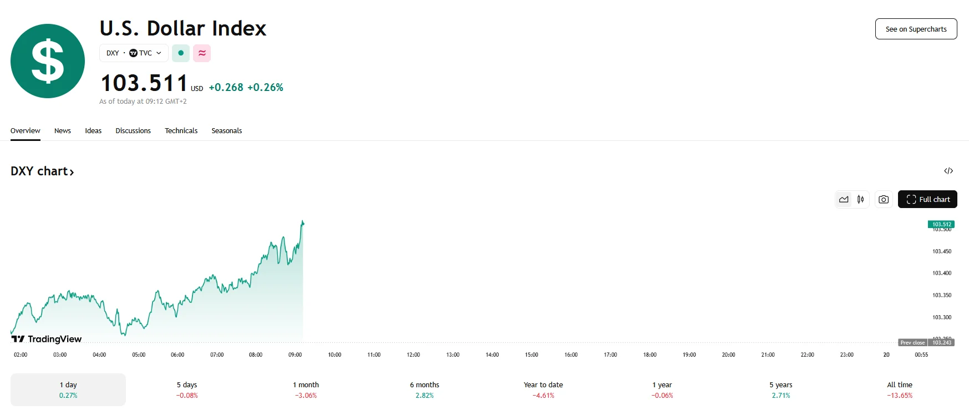Select the 5 days range
The width and height of the screenshot is (969, 420).
187,389
